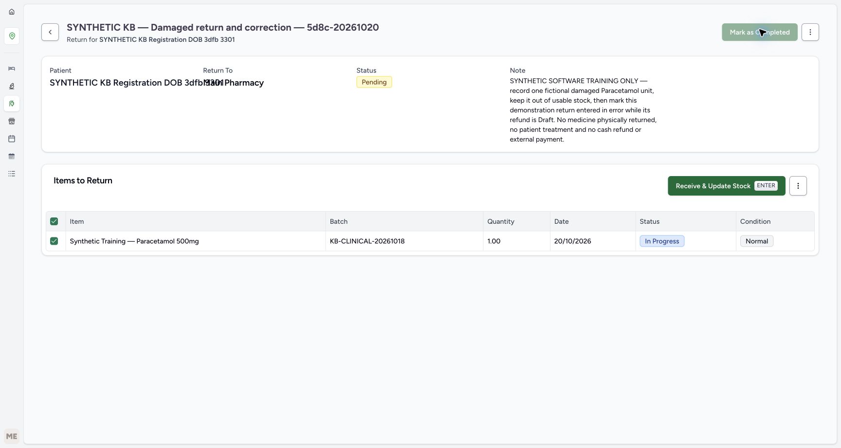Open the pharmacy pill sidebar icon
Screen dimensions: 841x448
(x=12, y=104)
